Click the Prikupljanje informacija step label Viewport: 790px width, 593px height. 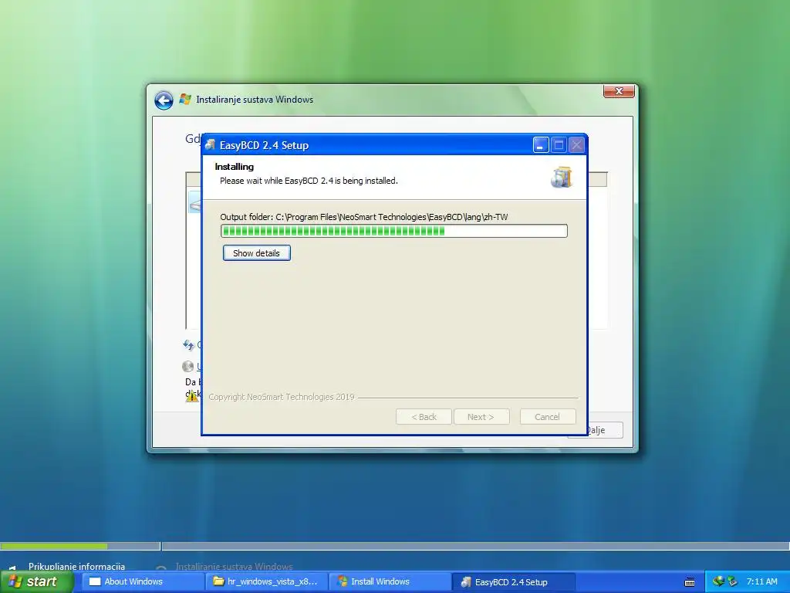(76, 566)
